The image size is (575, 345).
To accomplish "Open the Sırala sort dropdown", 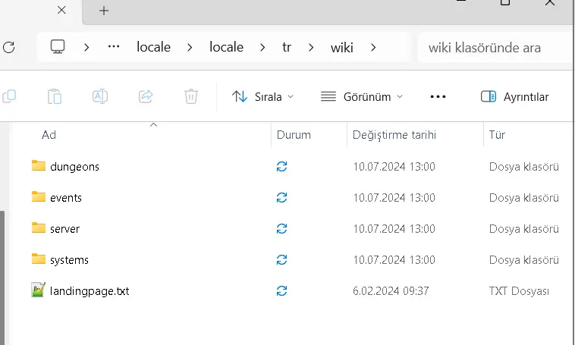I will (262, 96).
